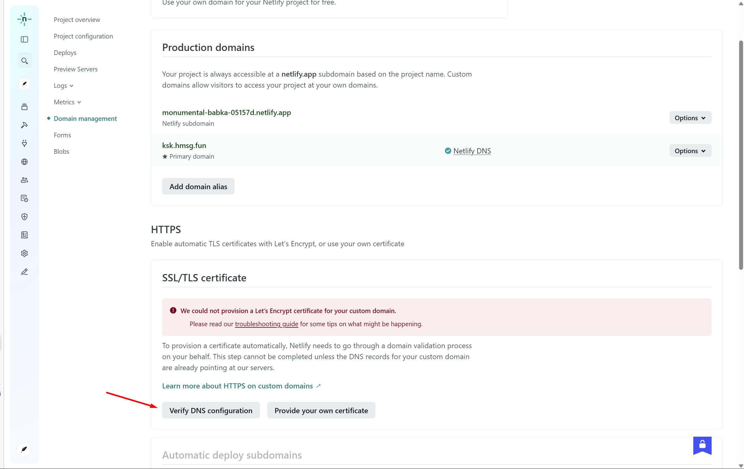The image size is (744, 469).
Task: Click Verify DNS configuration button
Action: click(211, 410)
